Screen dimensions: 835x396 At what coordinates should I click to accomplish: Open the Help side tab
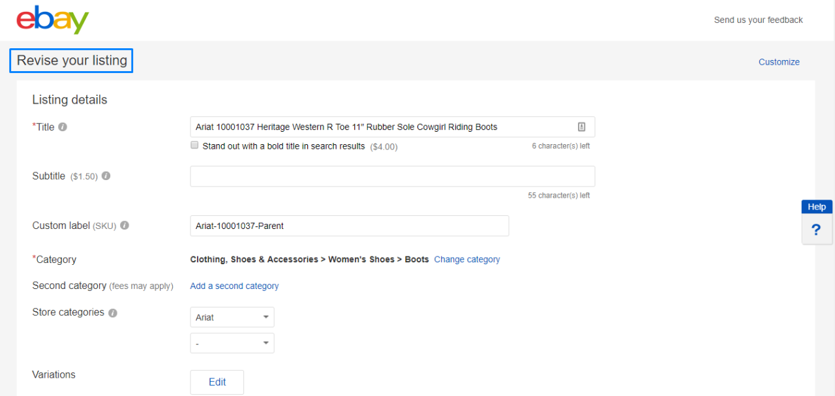point(817,206)
